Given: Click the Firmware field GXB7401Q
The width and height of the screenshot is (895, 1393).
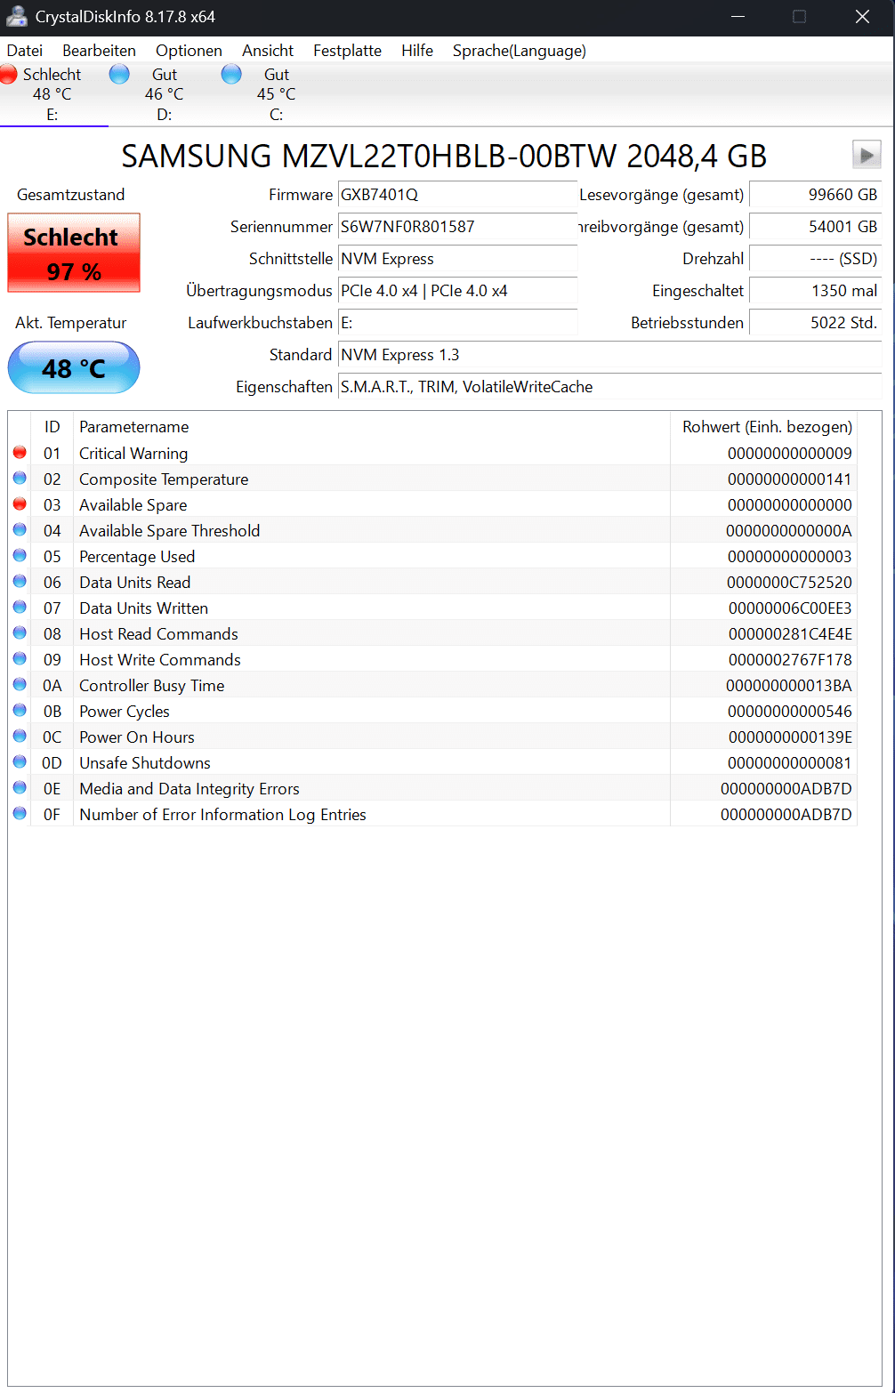Looking at the screenshot, I should [x=457, y=194].
